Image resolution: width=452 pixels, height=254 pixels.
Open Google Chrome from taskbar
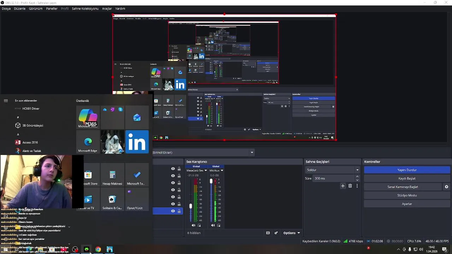(98, 249)
